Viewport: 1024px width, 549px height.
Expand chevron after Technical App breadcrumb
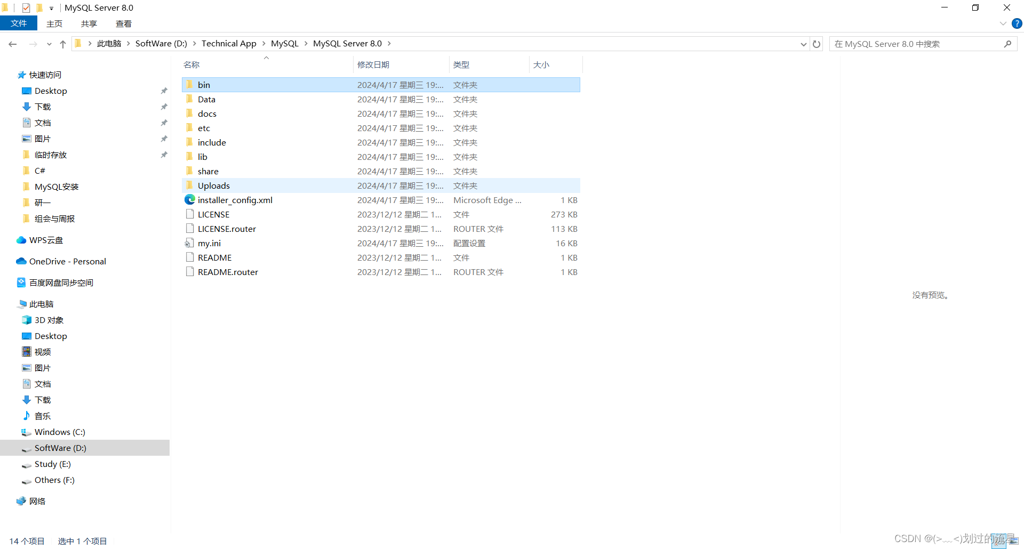263,44
